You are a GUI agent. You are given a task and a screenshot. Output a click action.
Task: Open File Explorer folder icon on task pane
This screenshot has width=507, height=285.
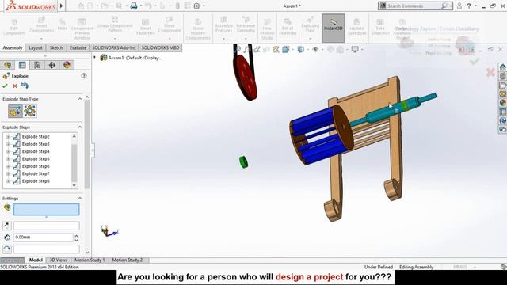coord(503,85)
